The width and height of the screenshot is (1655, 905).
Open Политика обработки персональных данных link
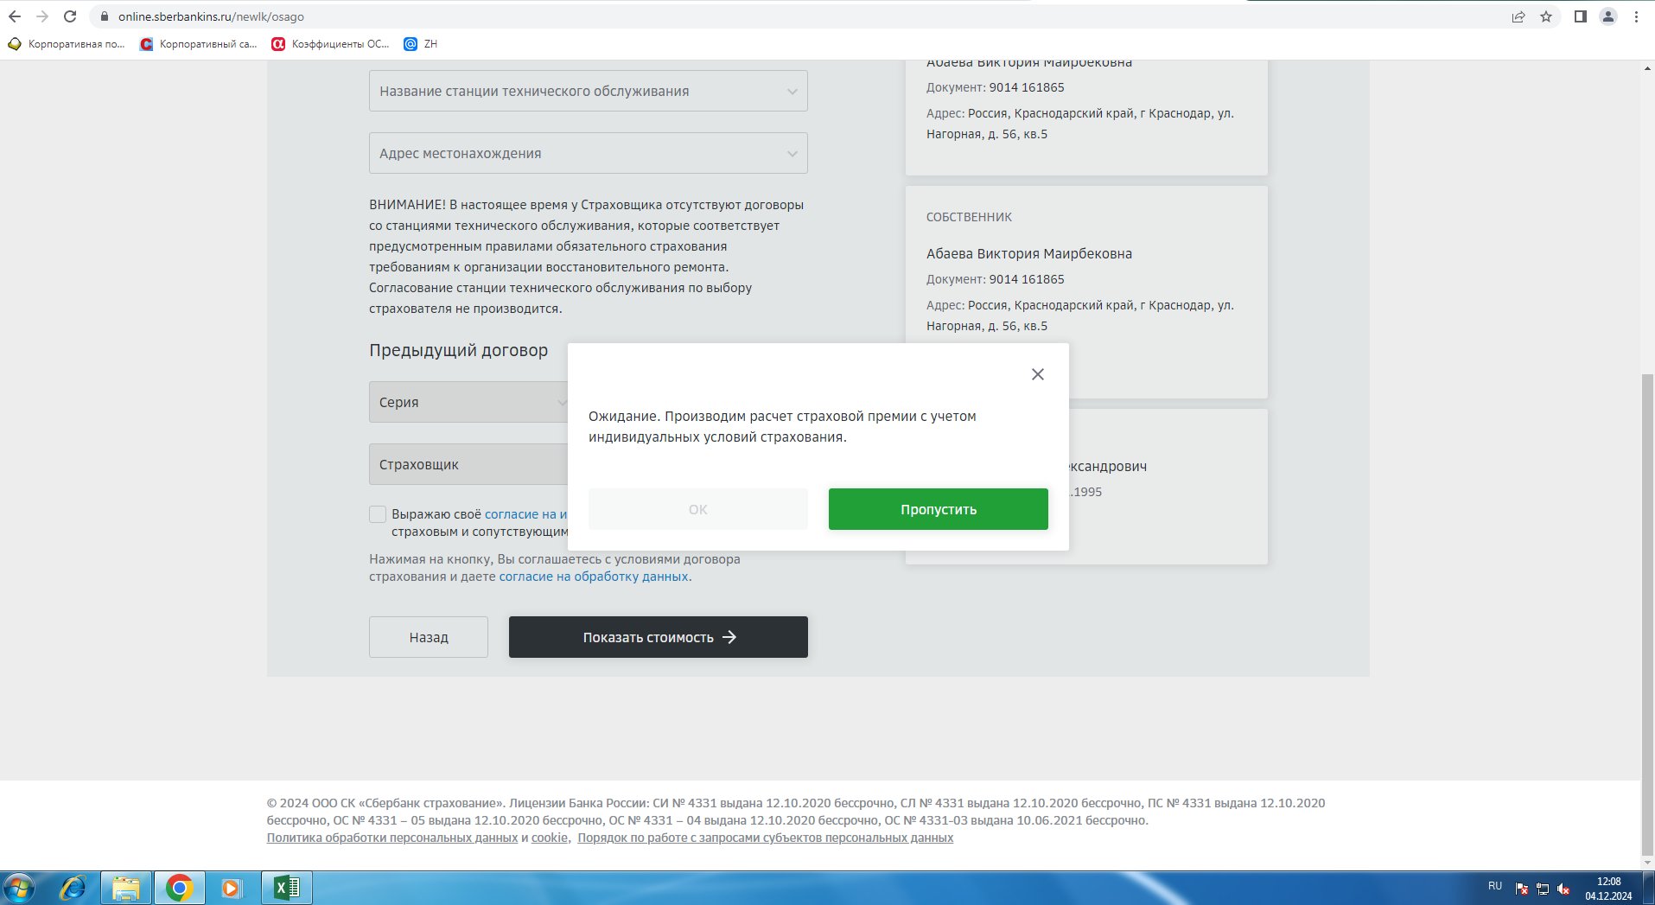click(x=391, y=838)
